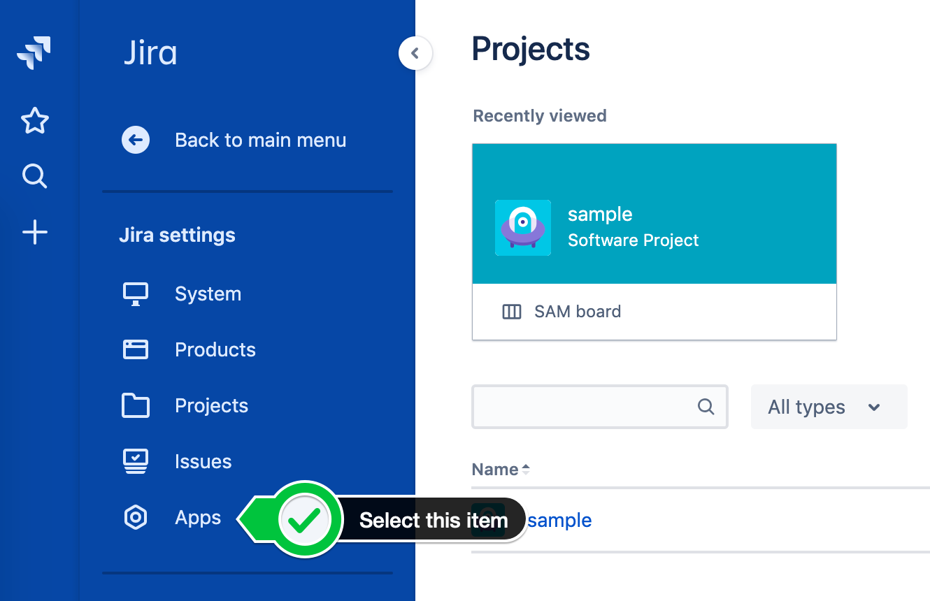Click the System monitor icon
Viewport: 930px width, 601px height.
click(x=136, y=294)
